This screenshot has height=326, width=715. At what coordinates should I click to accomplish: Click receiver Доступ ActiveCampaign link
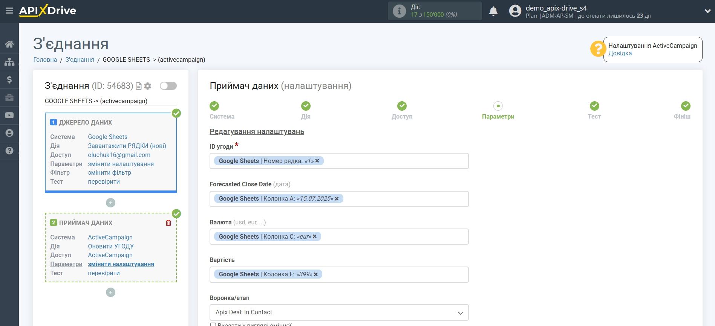pos(110,255)
